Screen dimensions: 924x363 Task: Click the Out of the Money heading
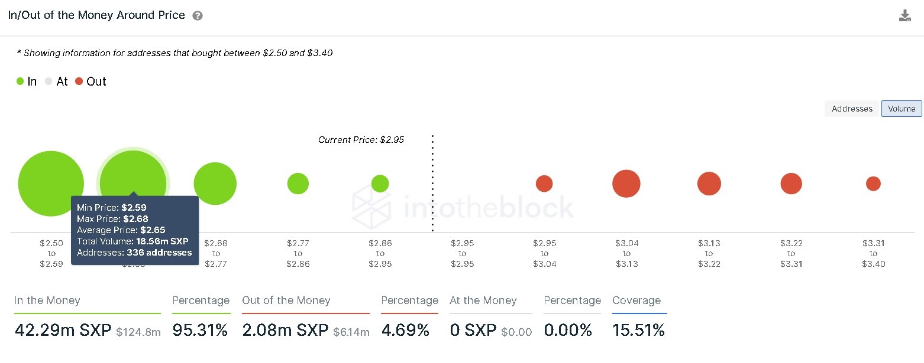pos(286,300)
